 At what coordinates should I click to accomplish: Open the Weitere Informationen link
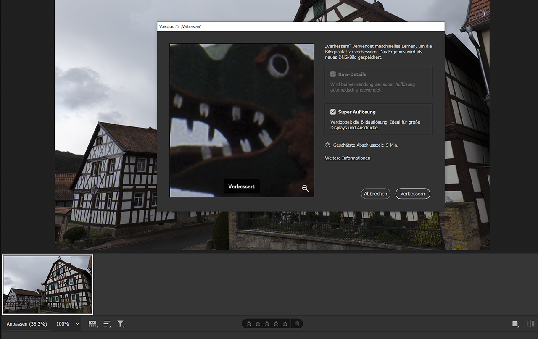coord(348,158)
